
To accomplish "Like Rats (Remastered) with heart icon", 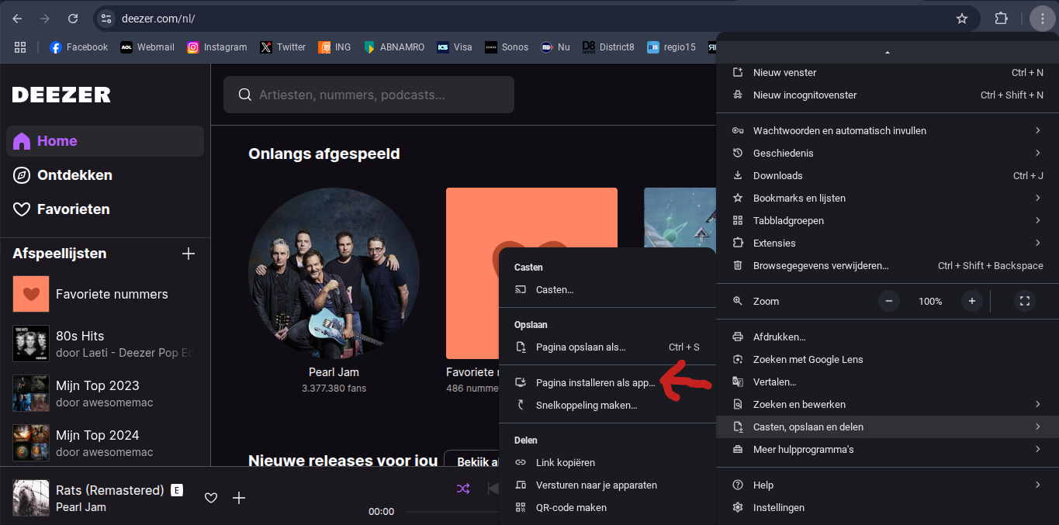I will (x=211, y=498).
